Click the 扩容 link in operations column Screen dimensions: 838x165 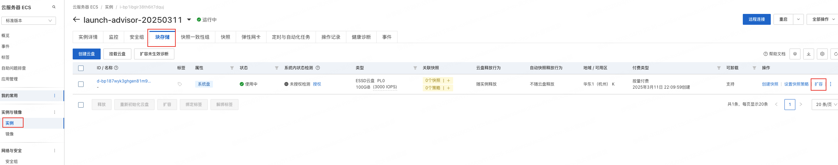tap(819, 84)
